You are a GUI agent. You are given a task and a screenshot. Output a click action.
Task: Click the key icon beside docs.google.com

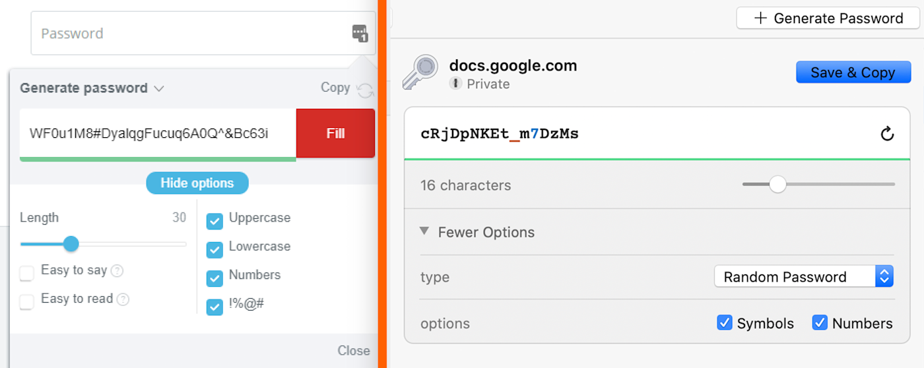(421, 71)
